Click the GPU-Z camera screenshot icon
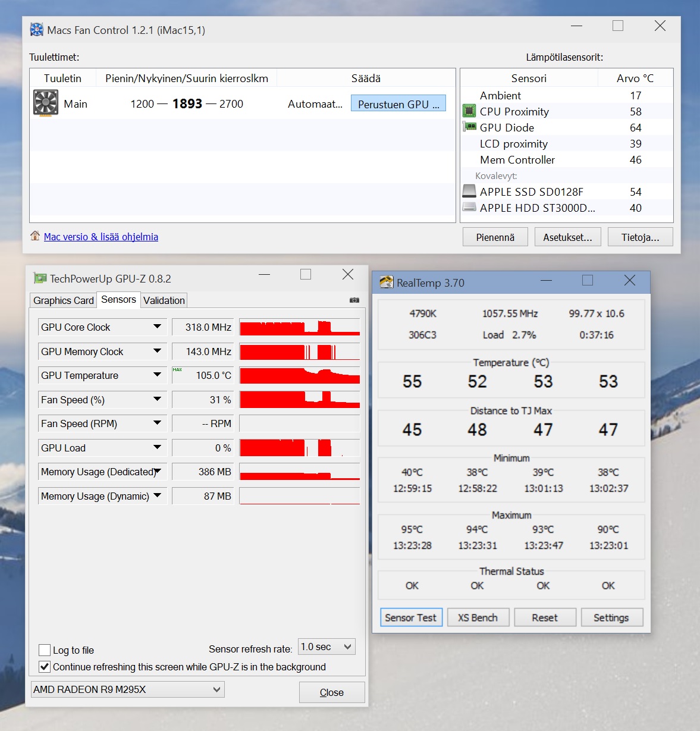Viewport: 700px width, 731px height. (x=354, y=300)
